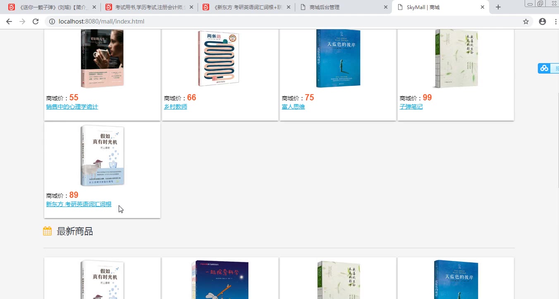Click the price 89
Image resolution: width=559 pixels, height=299 pixels.
coord(74,195)
